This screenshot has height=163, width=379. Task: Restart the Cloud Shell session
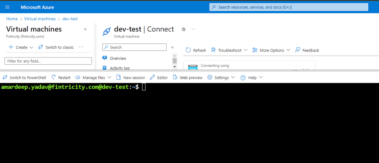click(61, 78)
